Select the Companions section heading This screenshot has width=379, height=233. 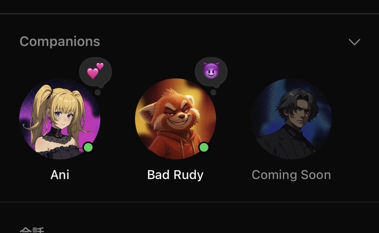pyautogui.click(x=60, y=41)
